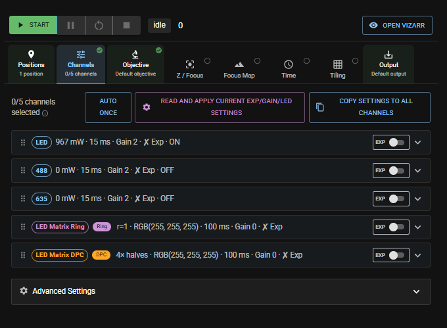447x328 pixels.
Task: Switch to the Positions tab
Action: (x=32, y=64)
